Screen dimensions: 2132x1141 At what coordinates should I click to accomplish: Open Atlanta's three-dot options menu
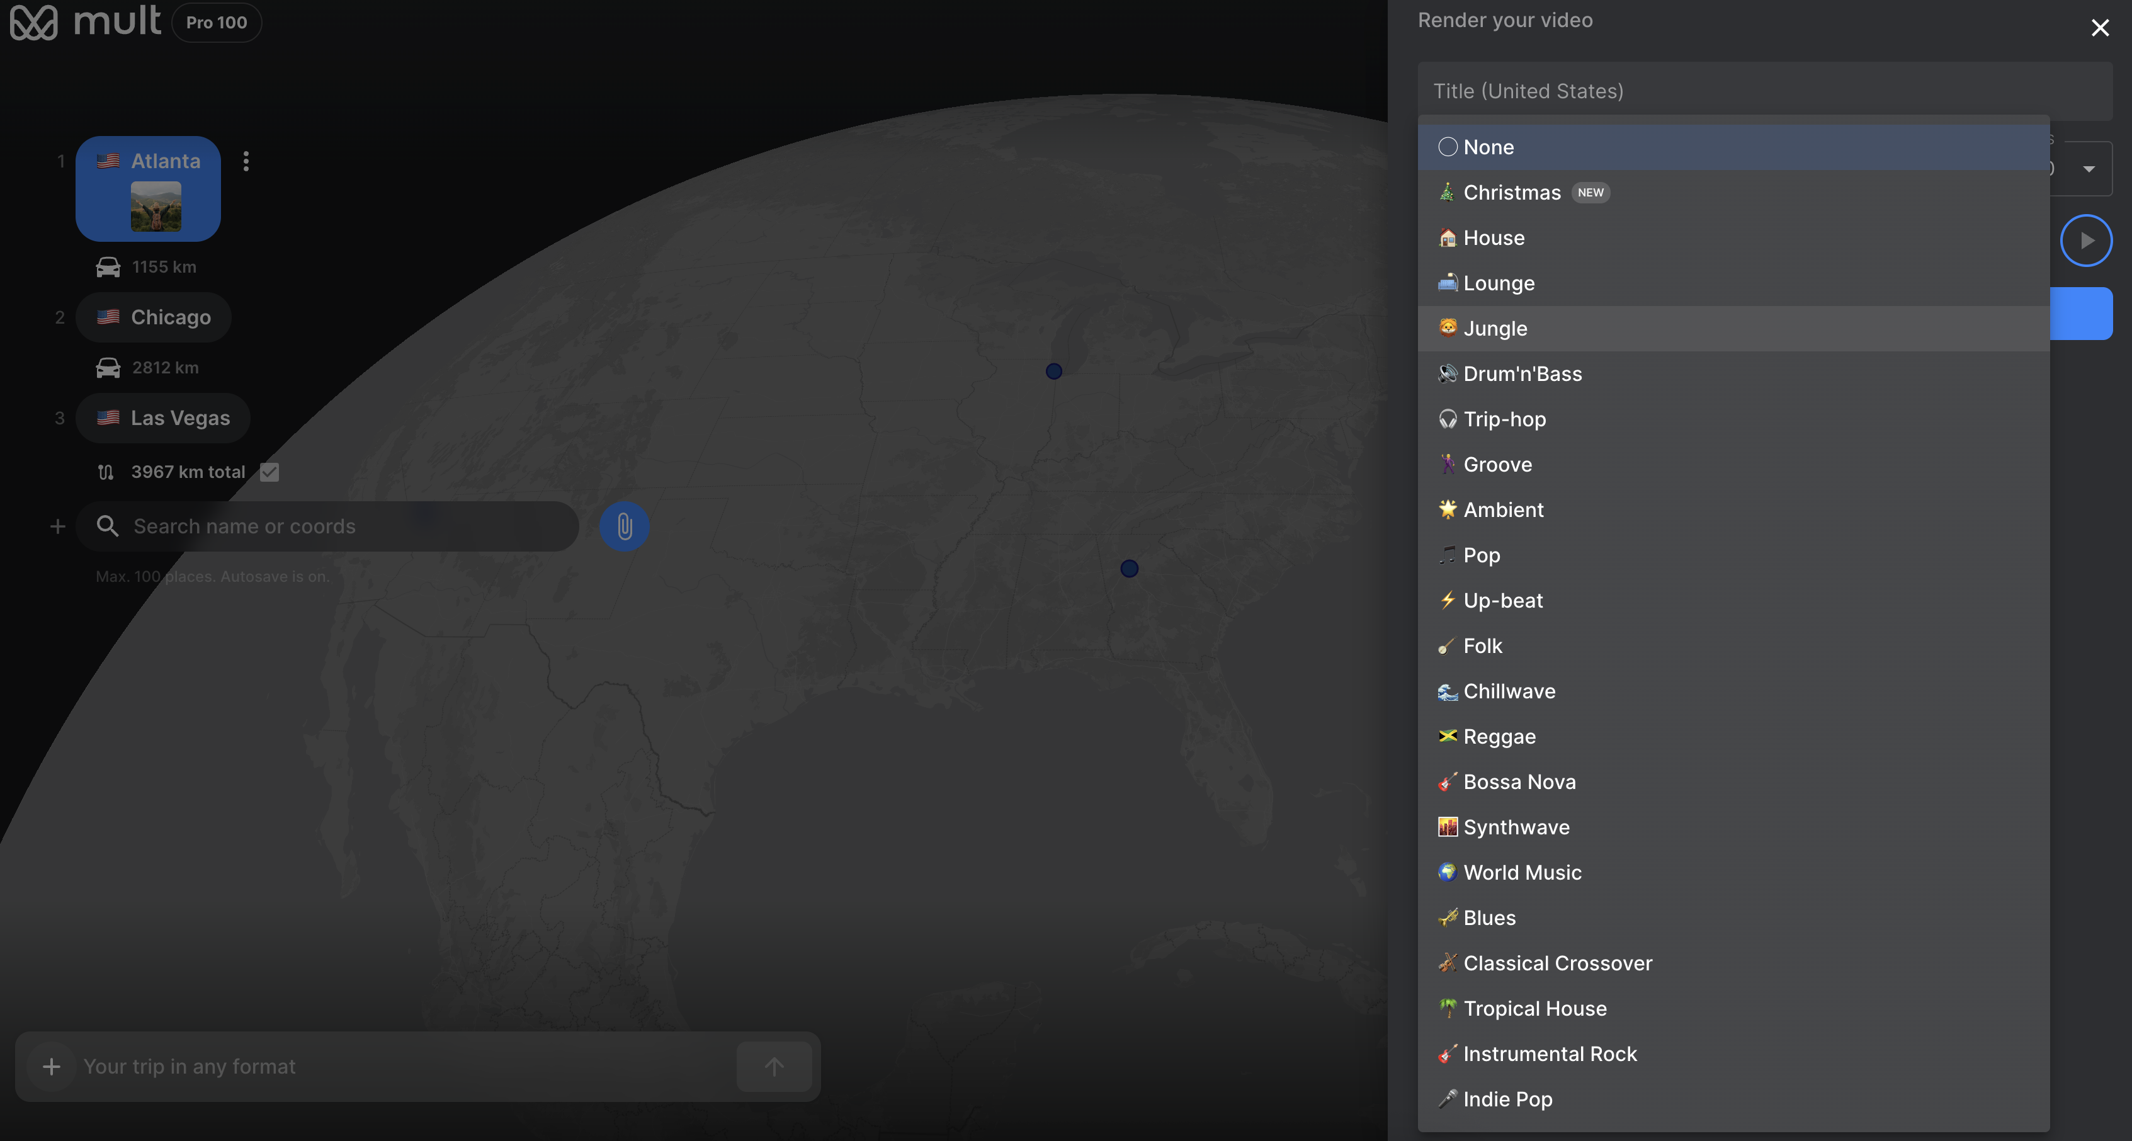[246, 161]
